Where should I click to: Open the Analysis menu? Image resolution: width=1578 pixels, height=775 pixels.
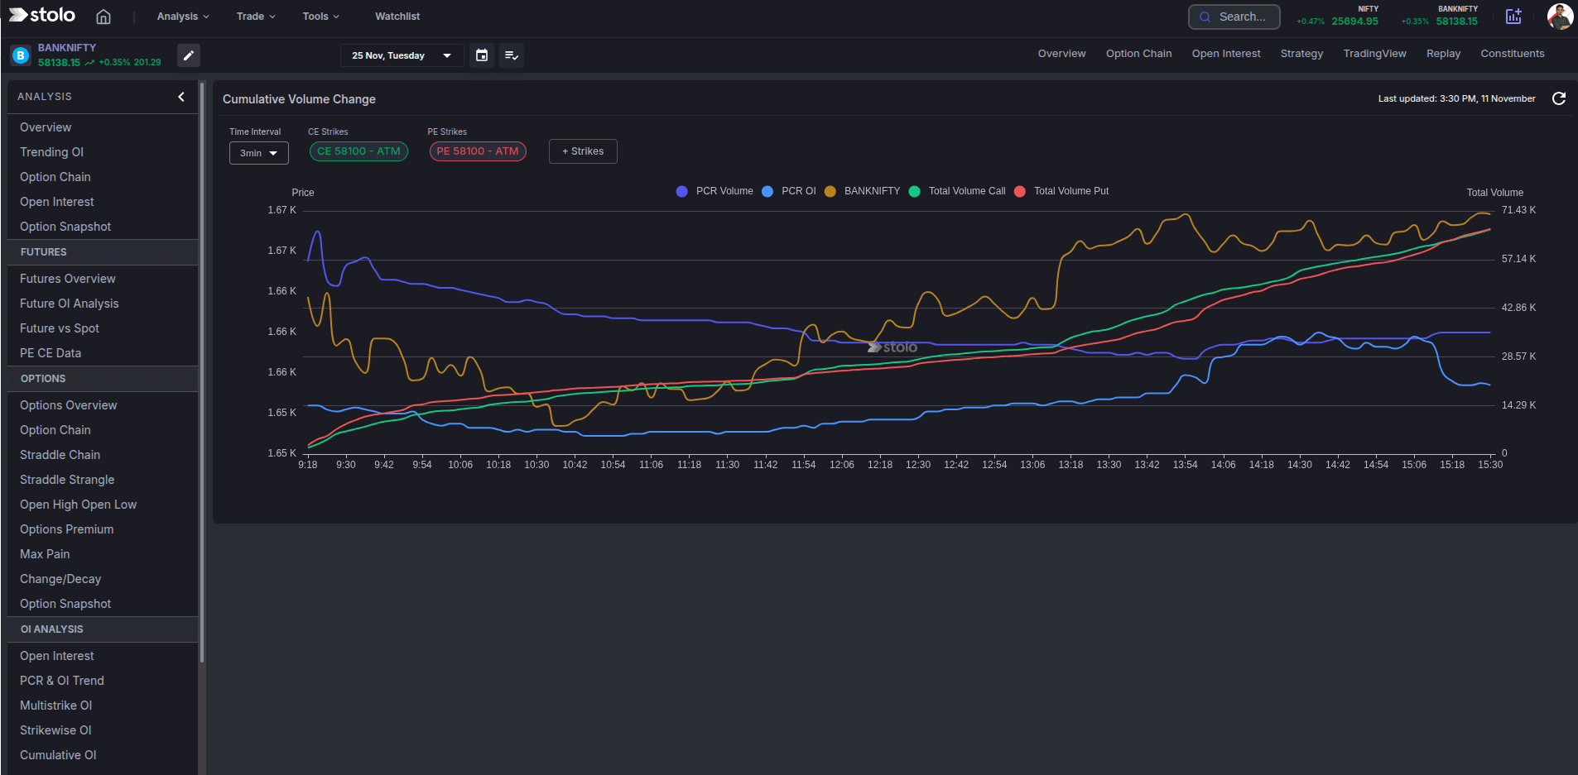click(181, 16)
